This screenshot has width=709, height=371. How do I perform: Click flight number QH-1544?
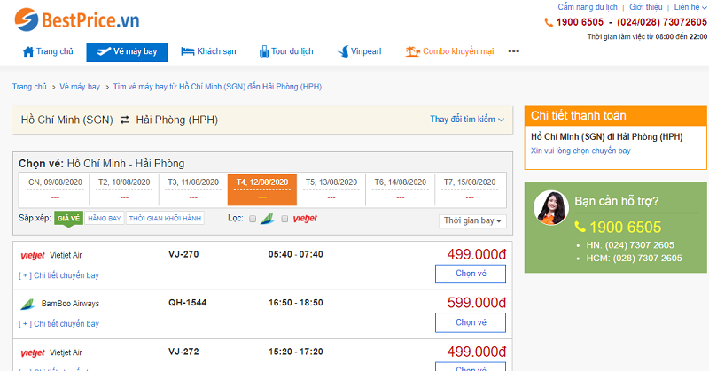tap(188, 303)
